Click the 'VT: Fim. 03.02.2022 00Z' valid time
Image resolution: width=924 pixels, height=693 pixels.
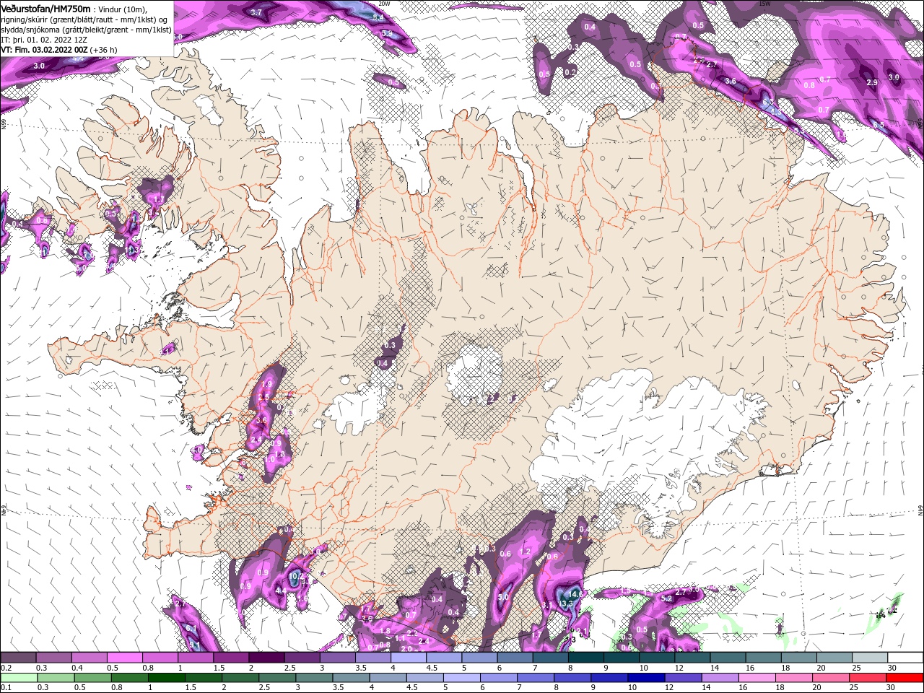point(44,50)
